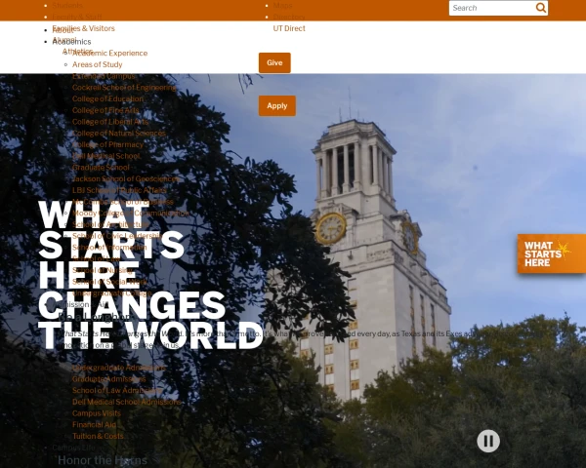The width and height of the screenshot is (586, 468).
Task: Open LBJ School of Public Affairs
Action: pos(119,190)
